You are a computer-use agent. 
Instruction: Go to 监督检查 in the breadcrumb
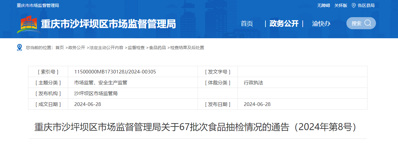(136, 48)
